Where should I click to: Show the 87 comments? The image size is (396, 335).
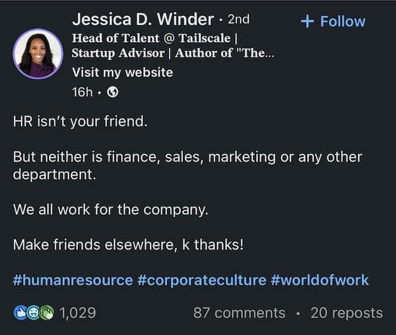coord(239,313)
